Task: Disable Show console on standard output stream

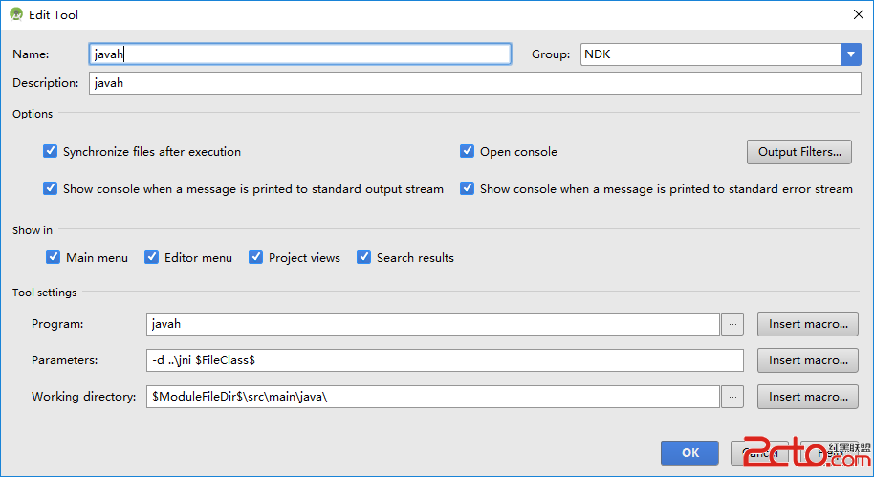Action: (51, 189)
